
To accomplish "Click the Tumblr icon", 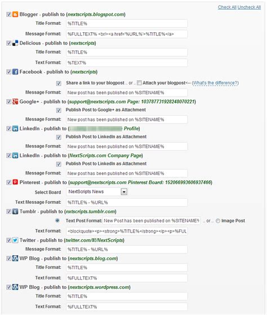I will pyautogui.click(x=15, y=211).
